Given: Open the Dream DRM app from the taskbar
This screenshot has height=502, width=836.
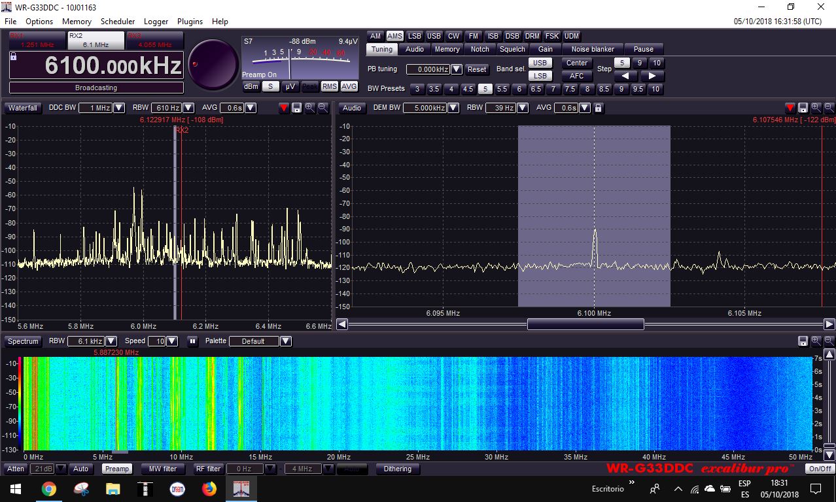Looking at the screenshot, I should (x=177, y=488).
